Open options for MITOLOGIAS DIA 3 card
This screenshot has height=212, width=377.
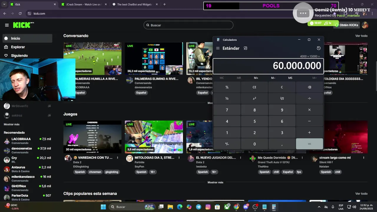pyautogui.click(x=179, y=158)
